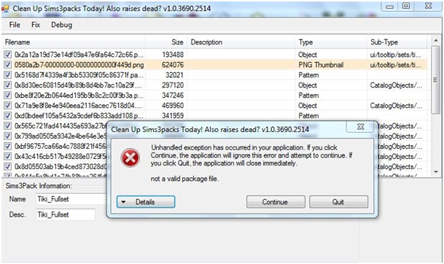Select filename starting 0xd0bdeef105a5432a9
This screenshot has height=264, width=444.
pos(79,116)
